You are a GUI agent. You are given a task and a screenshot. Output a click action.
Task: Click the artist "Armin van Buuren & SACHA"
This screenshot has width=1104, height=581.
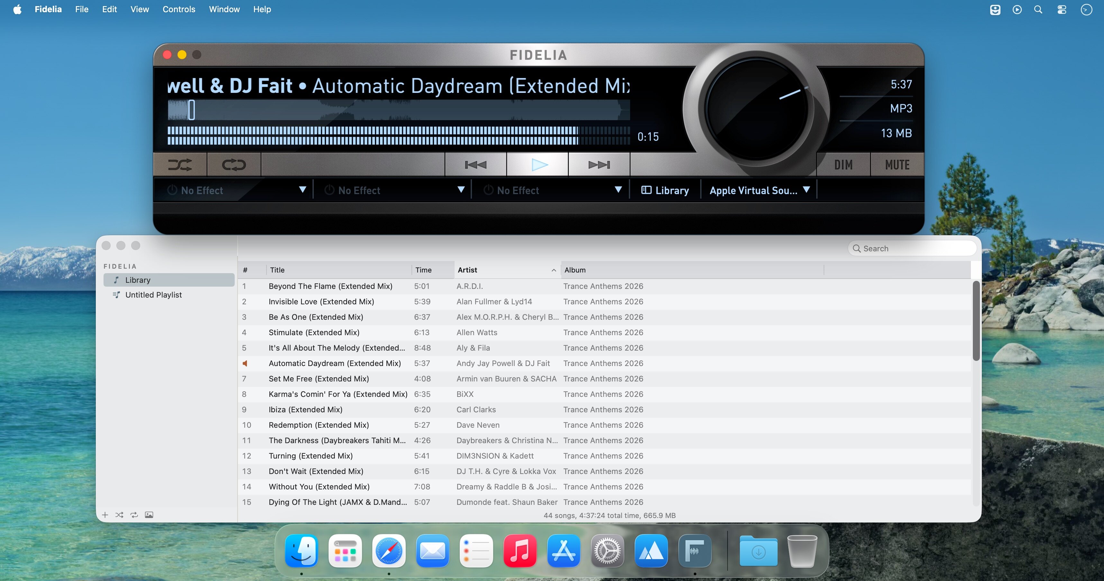[x=507, y=379]
